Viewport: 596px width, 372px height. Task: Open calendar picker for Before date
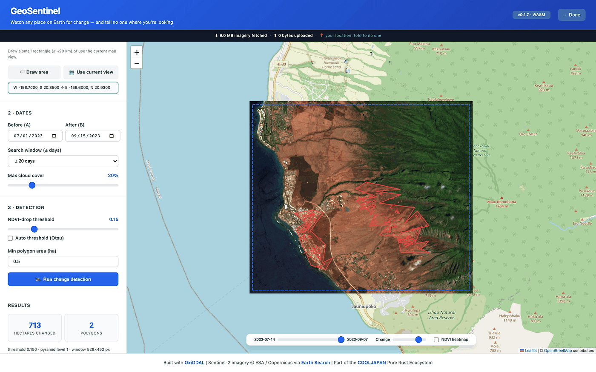(54, 136)
